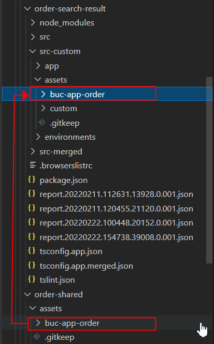Expand the node_modules folder chevron
This screenshot has height=344, width=214.
[33, 22]
